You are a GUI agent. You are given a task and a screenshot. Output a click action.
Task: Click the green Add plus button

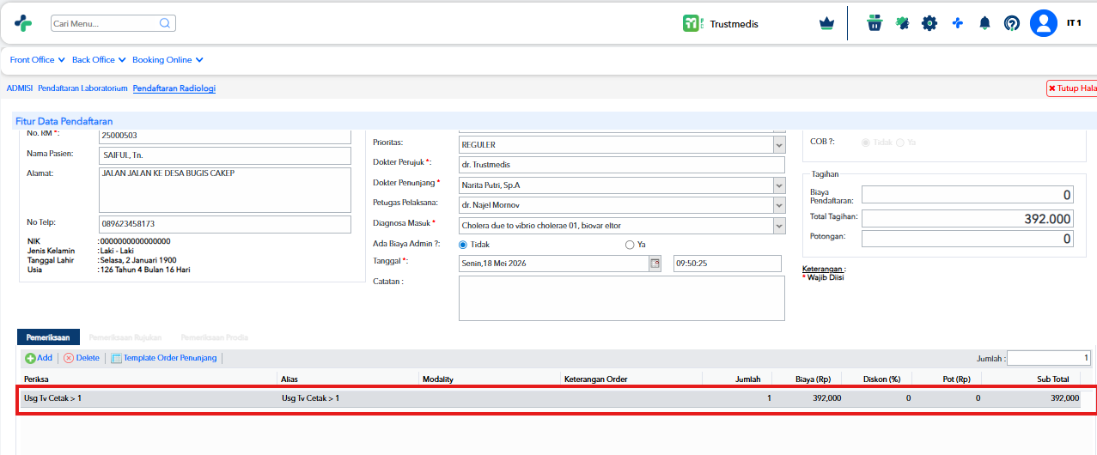[x=39, y=358]
